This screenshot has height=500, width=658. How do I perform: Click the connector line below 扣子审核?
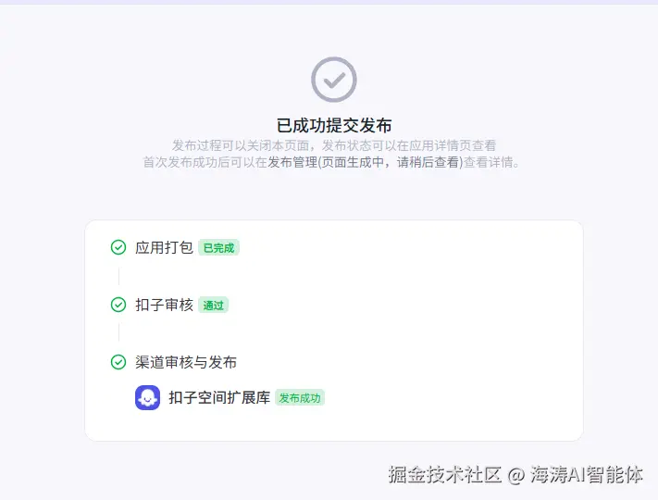tap(118, 332)
